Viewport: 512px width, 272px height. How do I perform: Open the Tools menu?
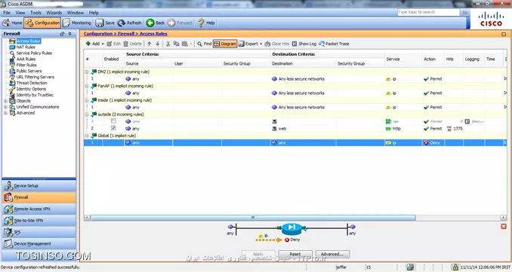tap(35, 13)
